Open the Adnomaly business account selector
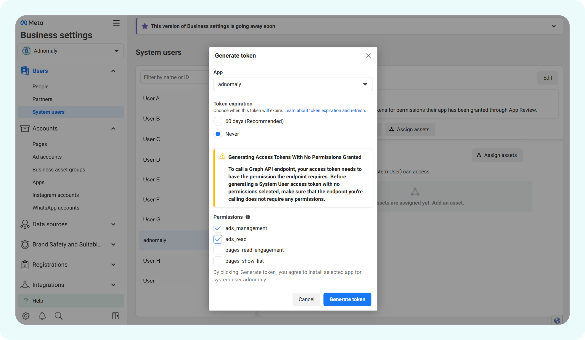 (x=71, y=51)
